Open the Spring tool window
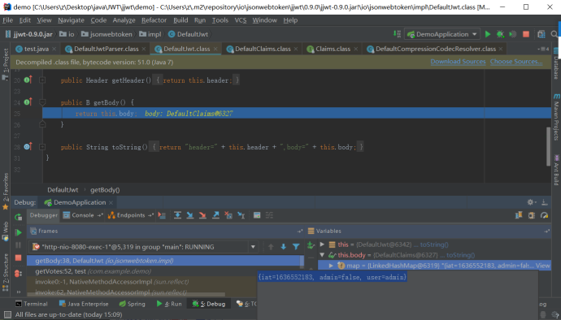 pyautogui.click(x=132, y=304)
